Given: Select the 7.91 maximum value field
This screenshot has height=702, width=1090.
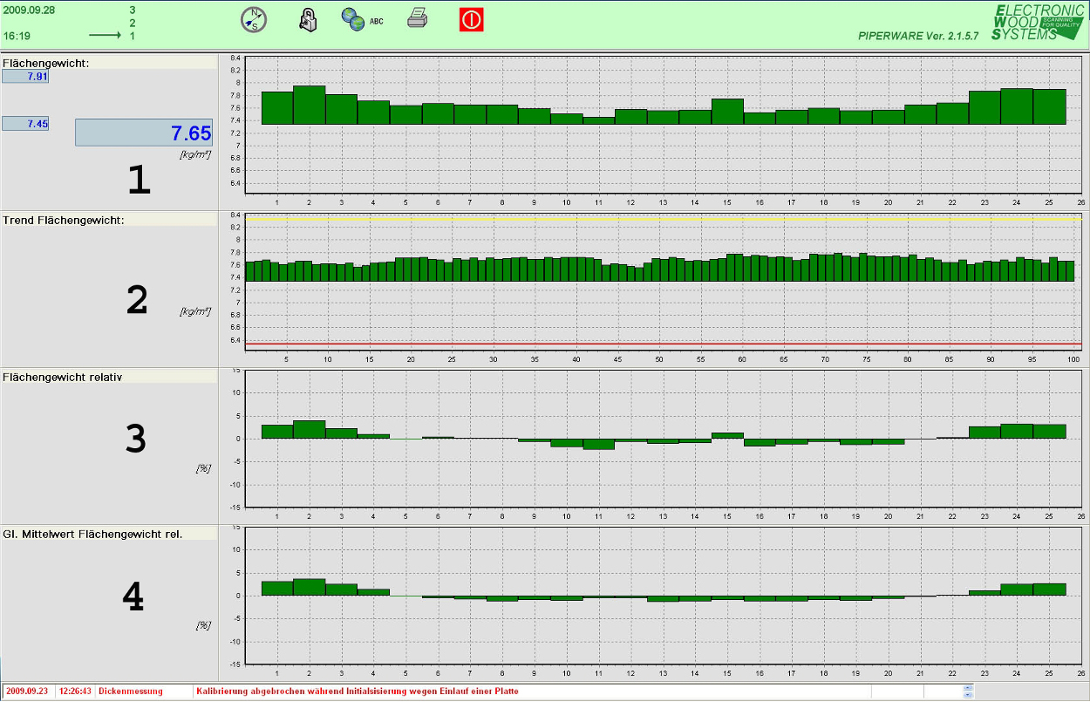Looking at the screenshot, I should 26,77.
